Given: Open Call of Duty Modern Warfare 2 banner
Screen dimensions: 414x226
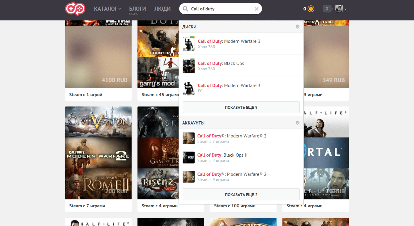Looking at the screenshot, I should click(x=98, y=153).
